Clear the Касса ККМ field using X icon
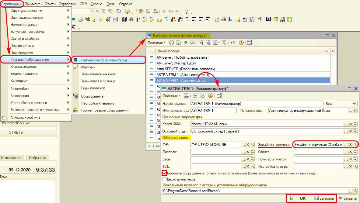The image size is (360, 203). 351,124
